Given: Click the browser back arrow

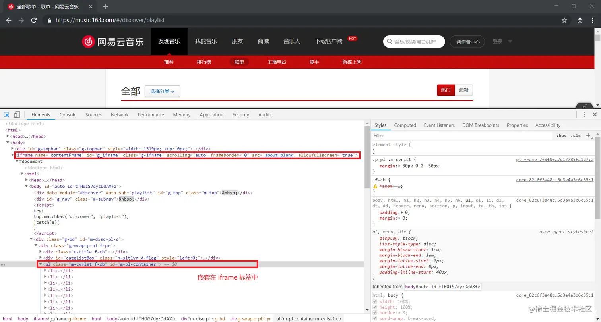Looking at the screenshot, I should (x=9, y=20).
